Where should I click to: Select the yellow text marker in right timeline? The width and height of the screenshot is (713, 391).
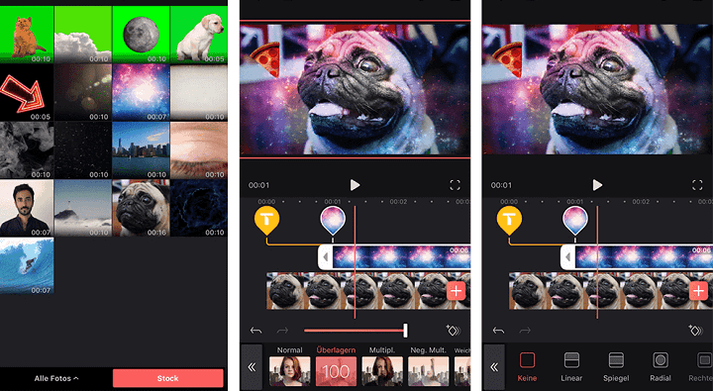click(509, 220)
